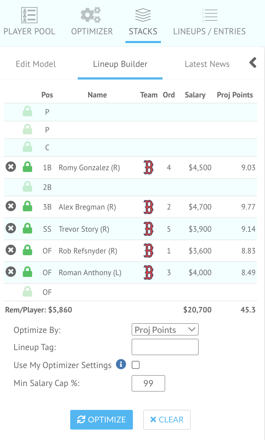Unlock Roman Anthony's OF slot

coord(27,272)
